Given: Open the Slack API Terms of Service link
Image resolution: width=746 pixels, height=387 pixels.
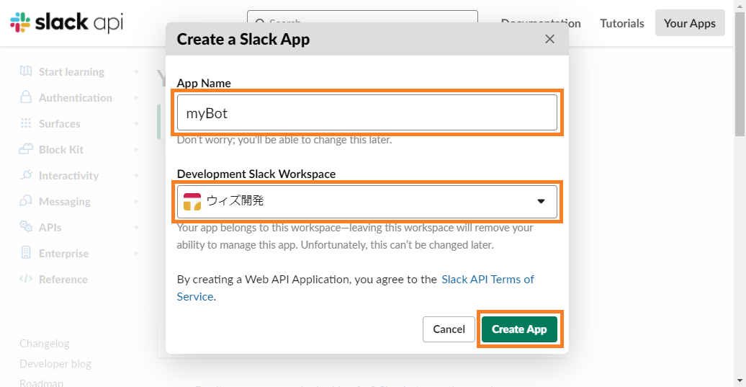Looking at the screenshot, I should pyautogui.click(x=487, y=280).
